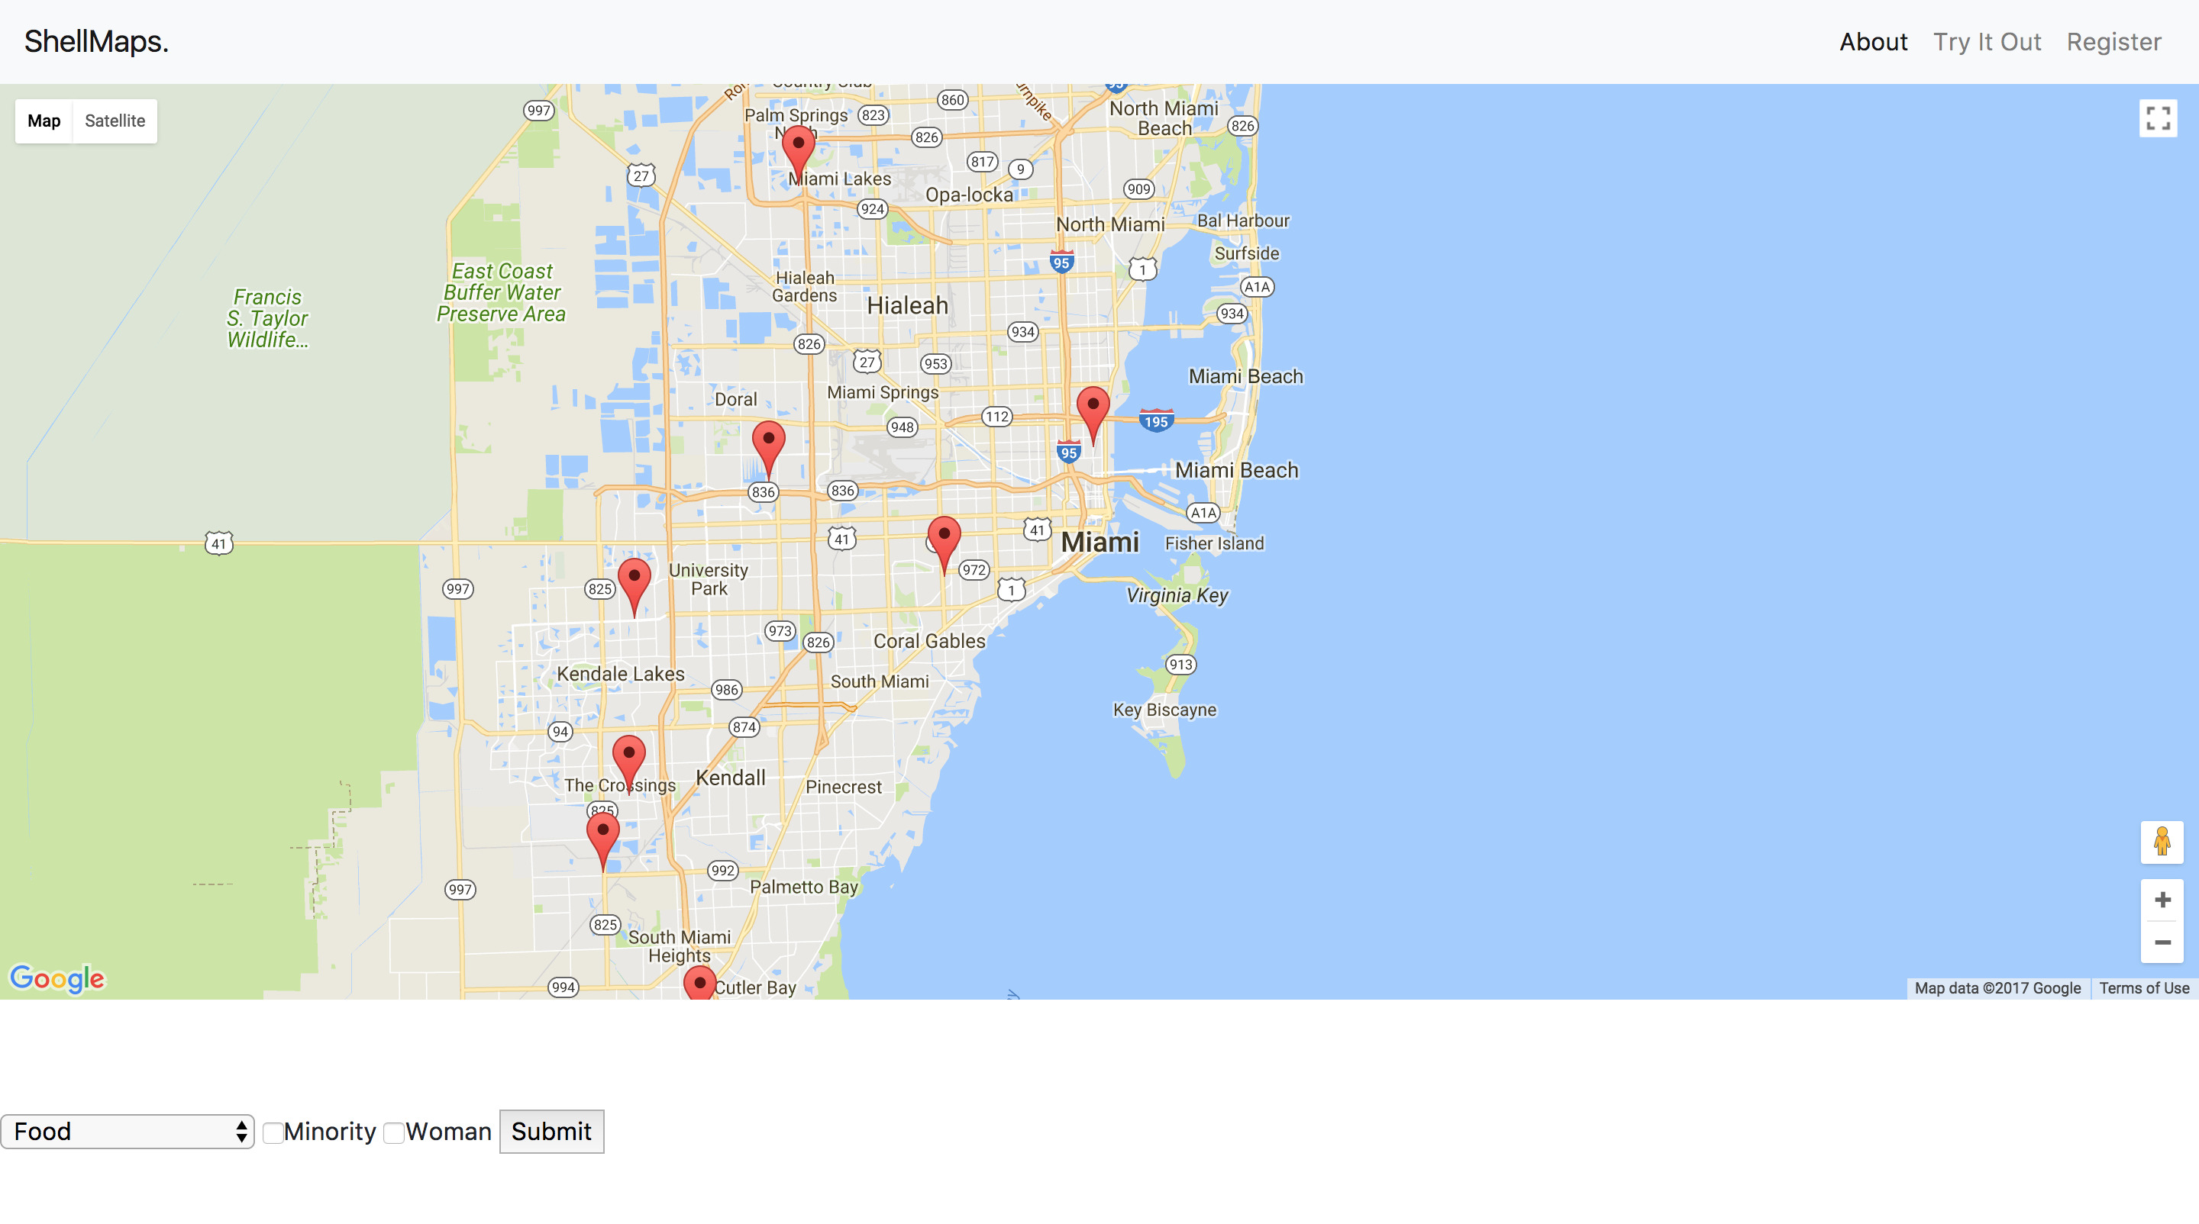Select the Map view tab

[44, 121]
